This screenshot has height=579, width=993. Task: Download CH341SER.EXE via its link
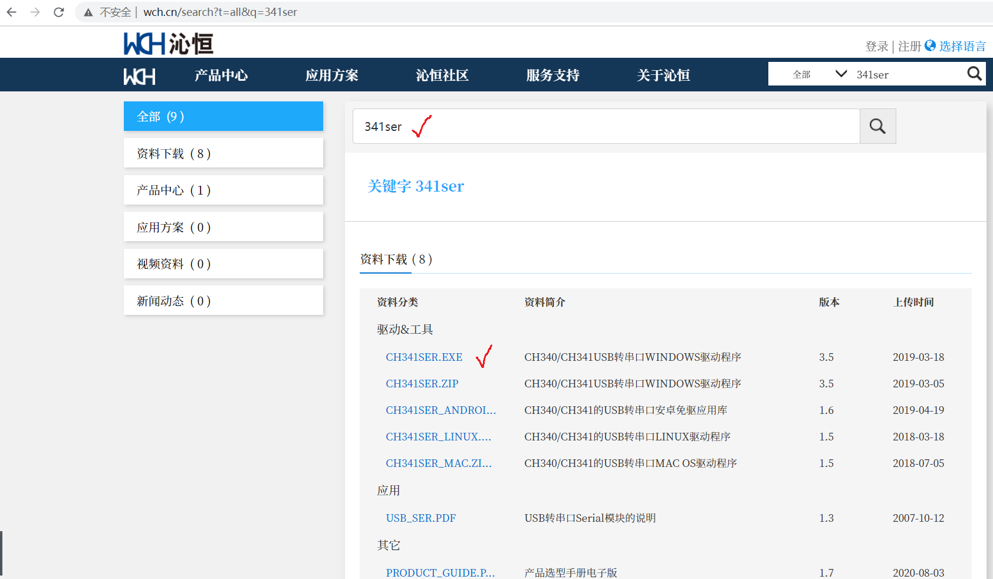[x=424, y=357]
